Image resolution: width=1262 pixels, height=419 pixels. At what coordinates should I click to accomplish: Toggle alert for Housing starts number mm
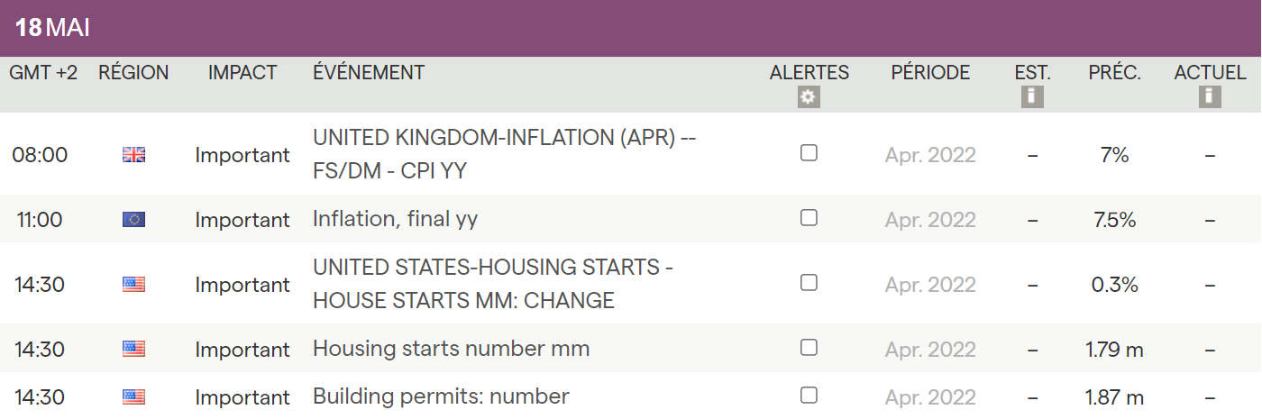point(809,347)
